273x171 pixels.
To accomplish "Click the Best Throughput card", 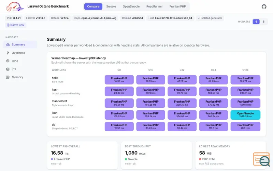I will (156, 155).
